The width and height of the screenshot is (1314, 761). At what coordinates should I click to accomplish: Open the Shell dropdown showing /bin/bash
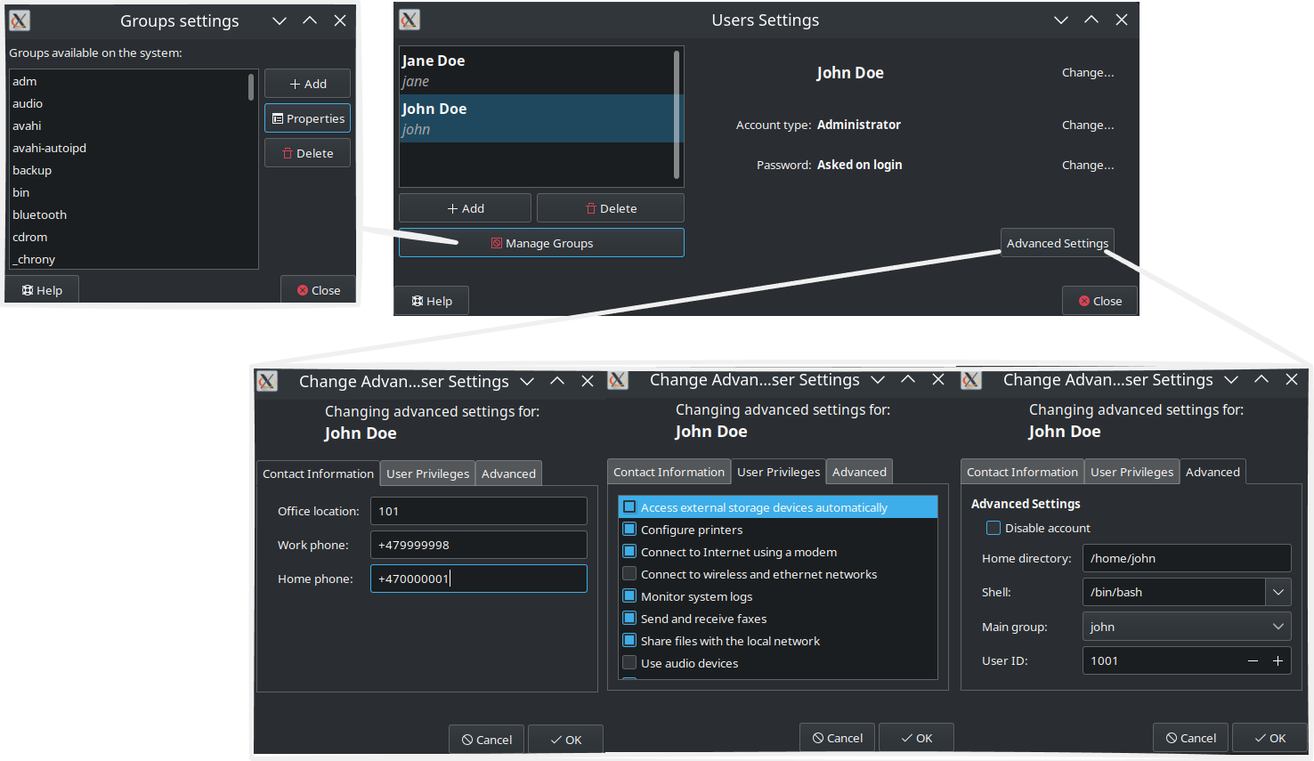(1278, 591)
